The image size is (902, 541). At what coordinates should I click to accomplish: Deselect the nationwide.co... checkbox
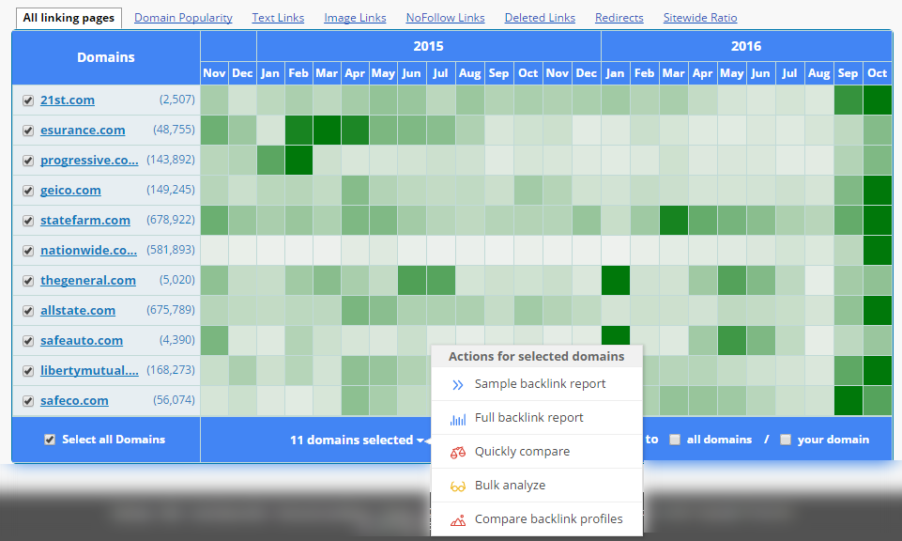pos(27,251)
